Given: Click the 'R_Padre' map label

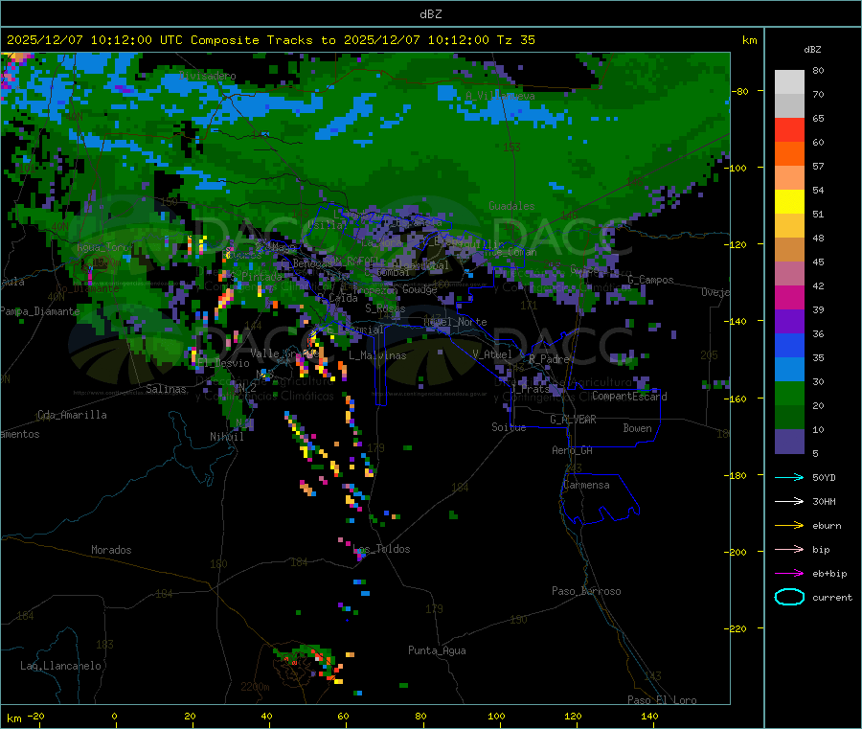Looking at the screenshot, I should pyautogui.click(x=549, y=359).
